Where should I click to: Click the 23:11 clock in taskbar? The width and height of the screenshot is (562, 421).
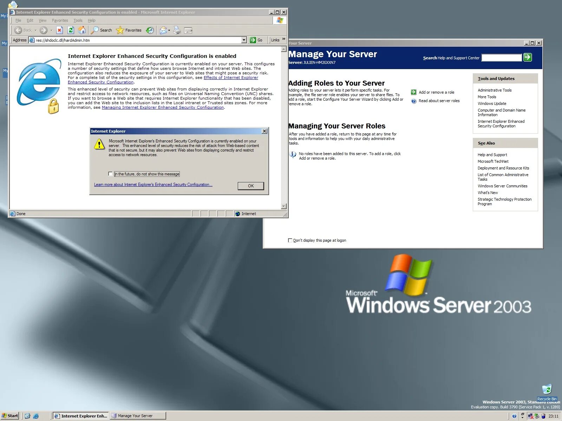tap(553, 416)
